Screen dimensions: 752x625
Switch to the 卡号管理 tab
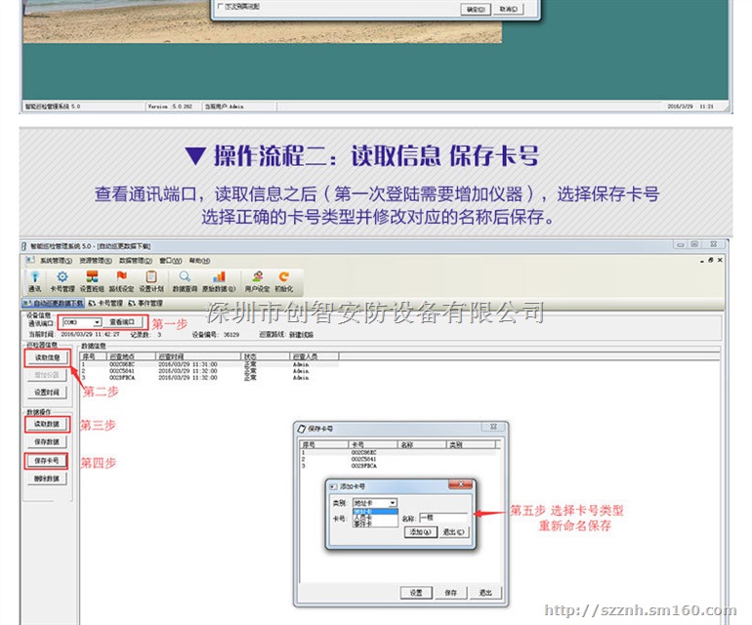[106, 303]
